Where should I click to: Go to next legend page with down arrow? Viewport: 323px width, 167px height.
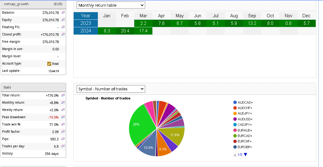coord(245,155)
